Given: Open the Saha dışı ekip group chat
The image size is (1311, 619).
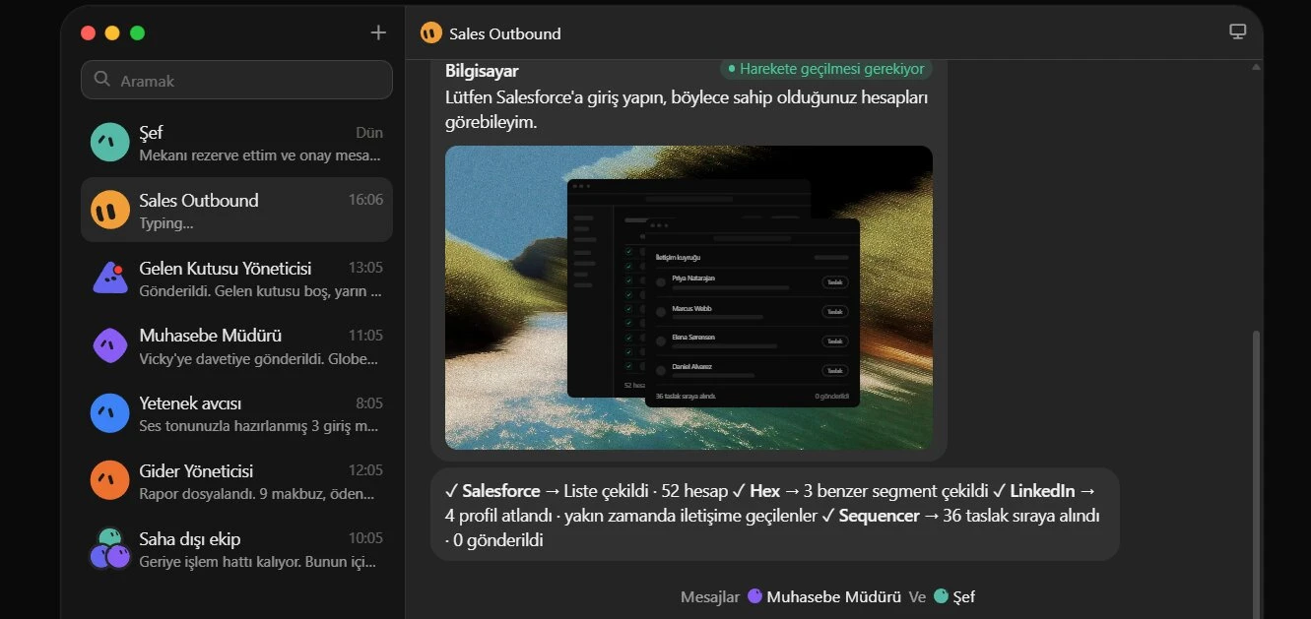Looking at the screenshot, I should (236, 548).
